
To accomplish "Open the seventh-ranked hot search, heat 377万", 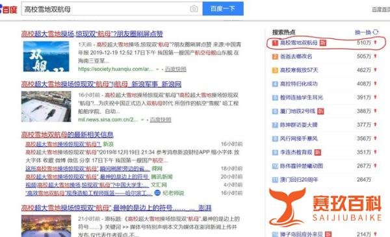I will coord(299,125).
